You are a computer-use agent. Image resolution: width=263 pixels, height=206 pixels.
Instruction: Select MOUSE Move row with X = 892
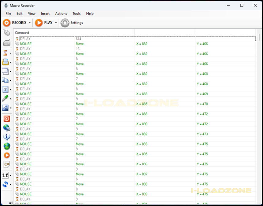pos(135,134)
